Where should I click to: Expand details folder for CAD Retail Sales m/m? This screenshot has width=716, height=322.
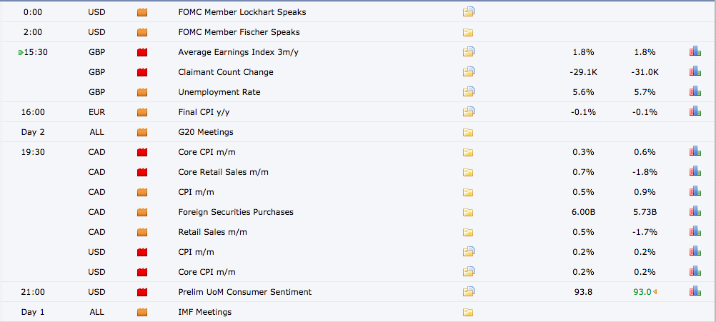coord(469,232)
